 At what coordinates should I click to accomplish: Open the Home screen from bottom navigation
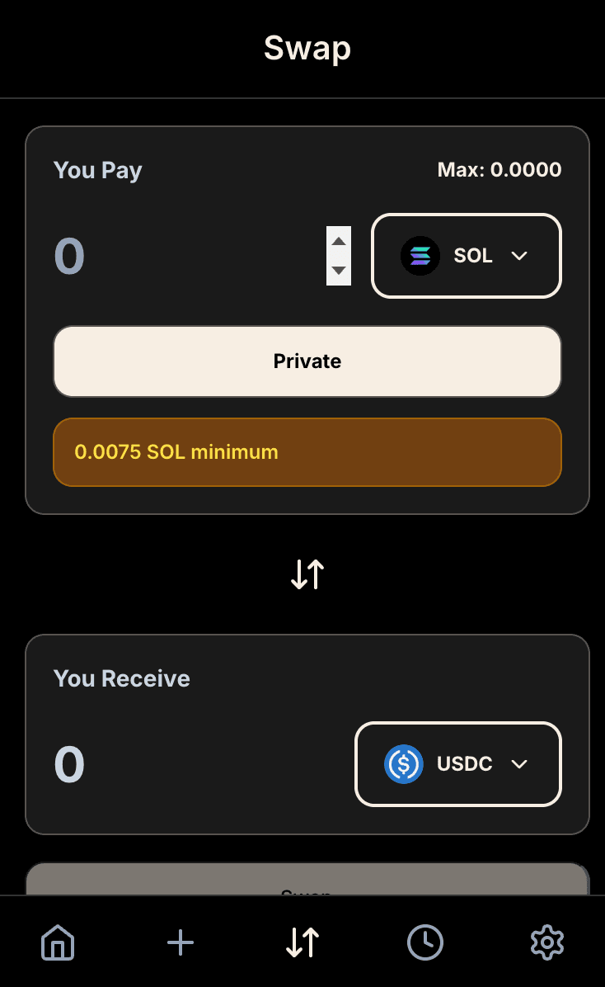point(57,942)
